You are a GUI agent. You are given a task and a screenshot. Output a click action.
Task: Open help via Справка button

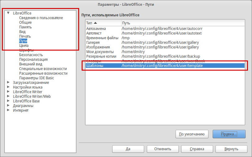pyautogui.click(x=197, y=149)
